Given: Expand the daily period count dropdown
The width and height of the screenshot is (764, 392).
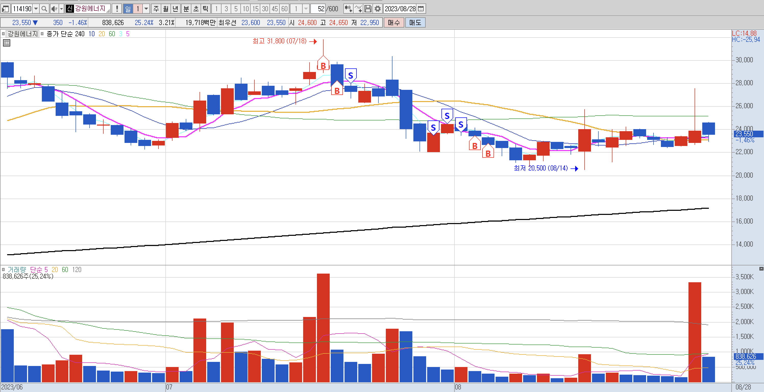Looking at the screenshot, I should [146, 9].
